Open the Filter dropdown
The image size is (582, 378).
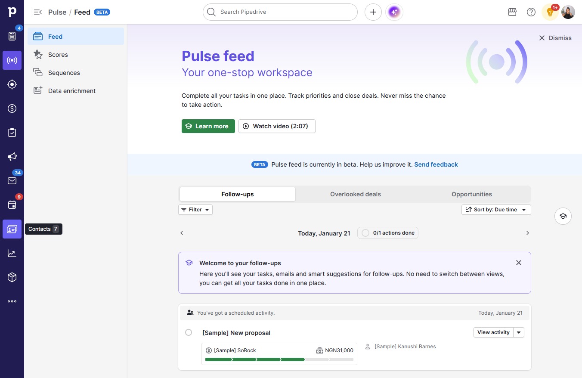pyautogui.click(x=195, y=210)
